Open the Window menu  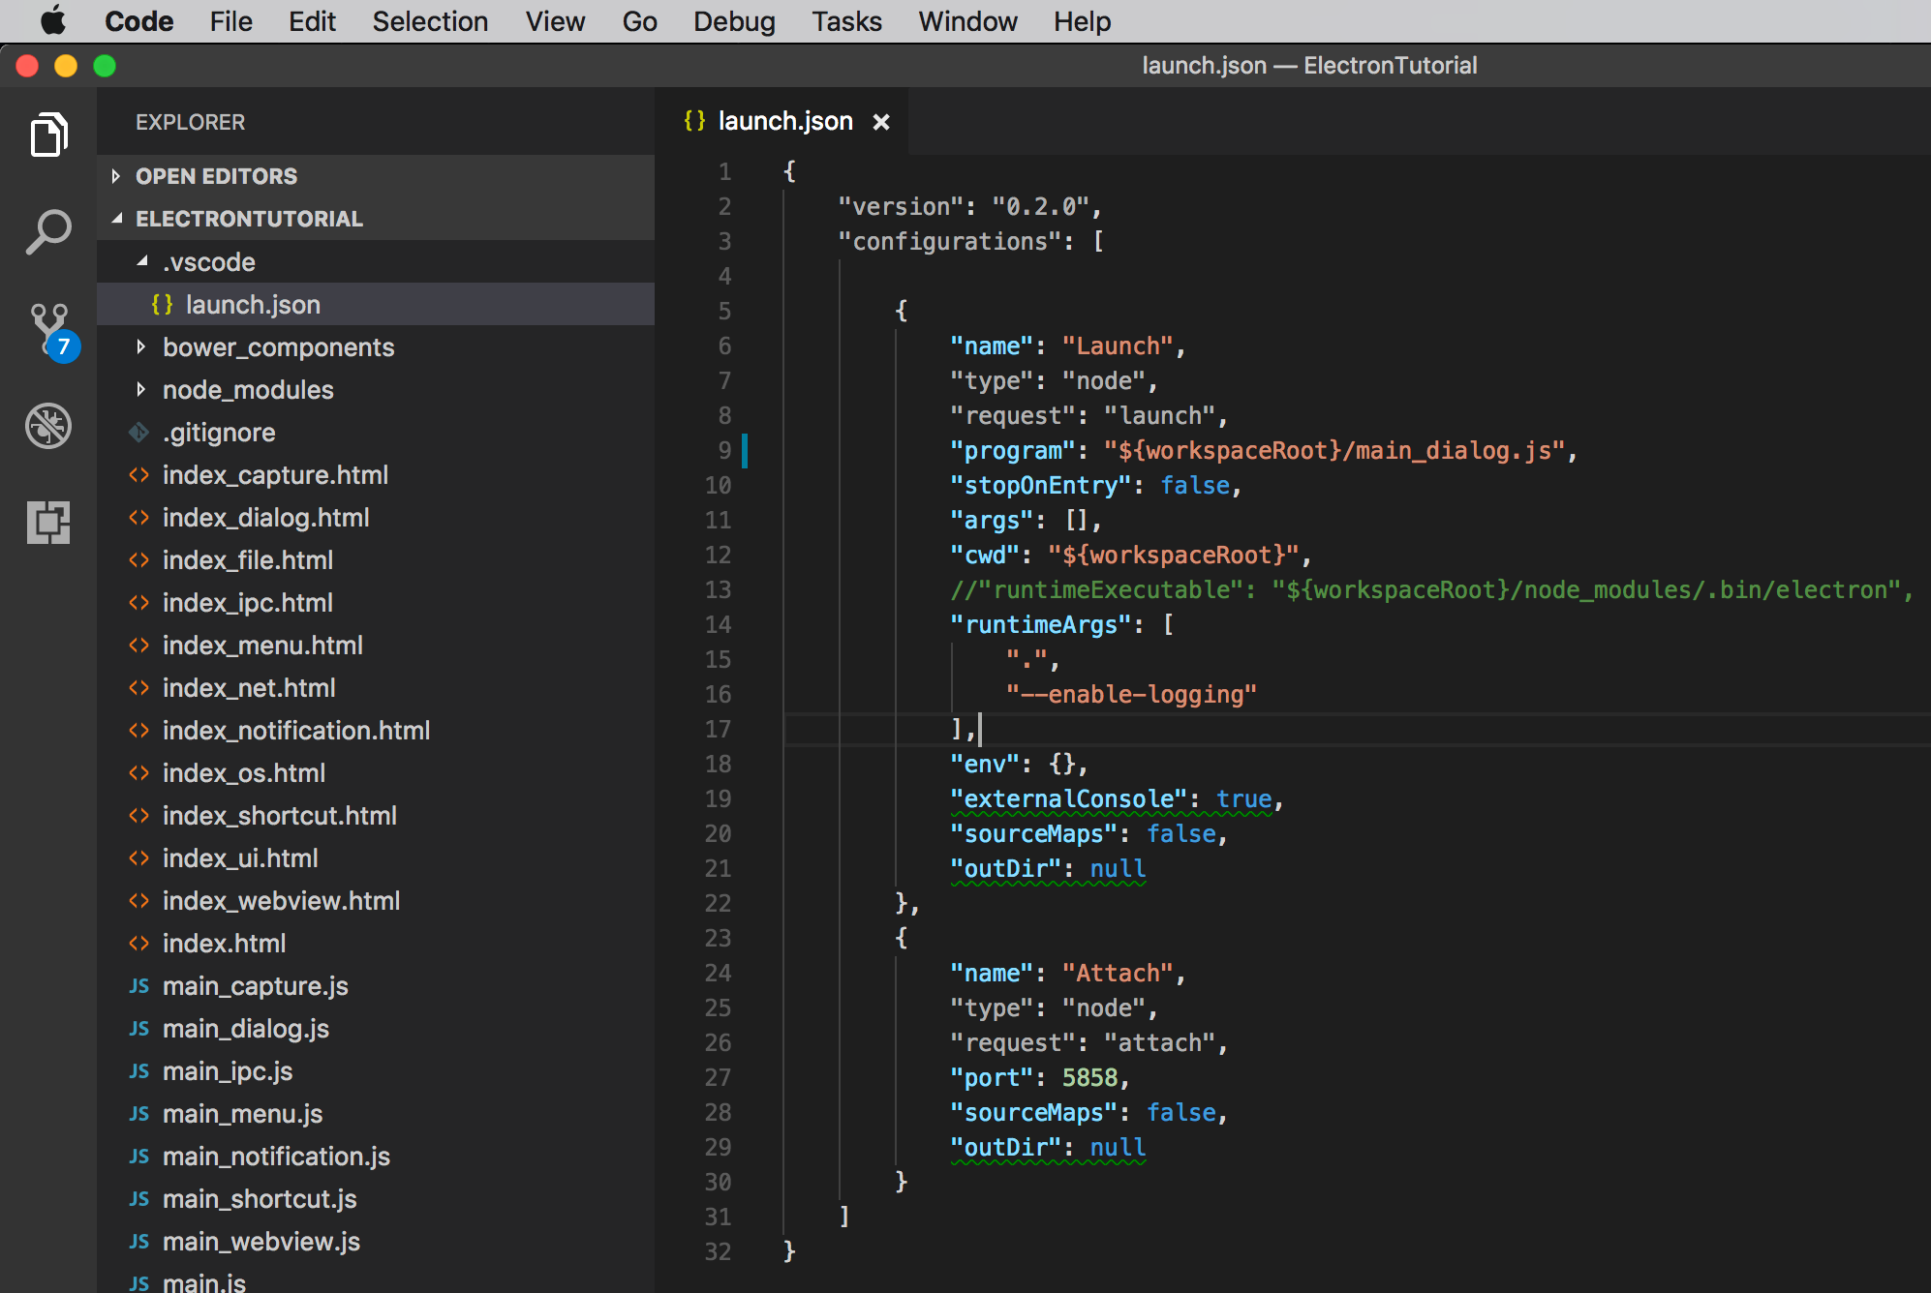click(967, 21)
